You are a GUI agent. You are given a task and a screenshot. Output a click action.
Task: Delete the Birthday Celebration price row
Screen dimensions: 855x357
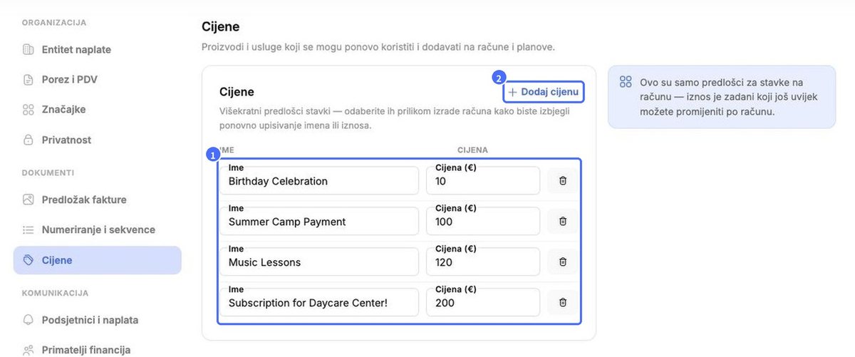tap(562, 181)
